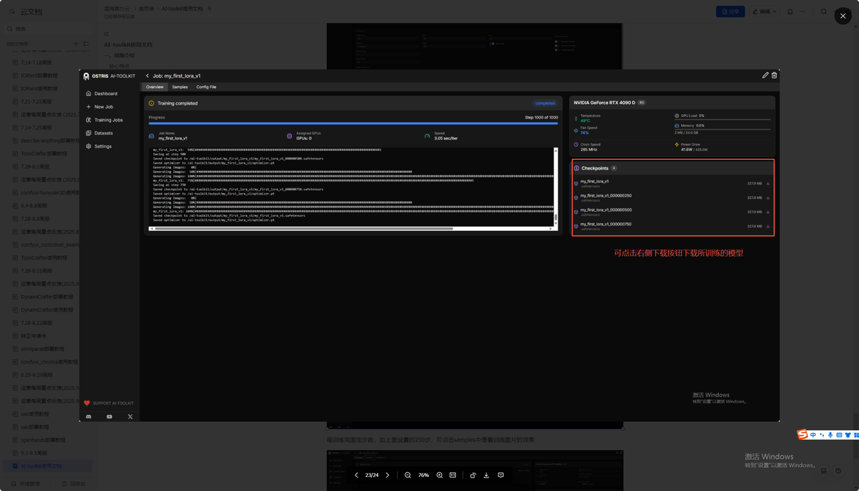Click the pencil edit icon in screenshot header

tap(766, 75)
